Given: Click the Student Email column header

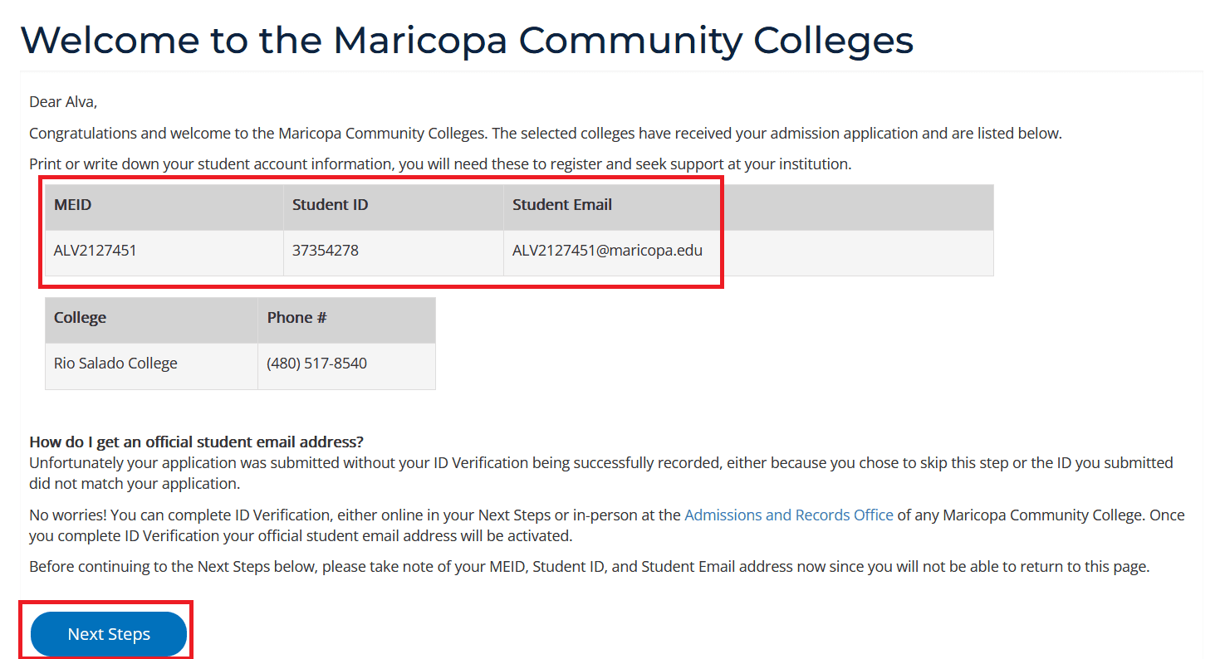Looking at the screenshot, I should tap(561, 205).
